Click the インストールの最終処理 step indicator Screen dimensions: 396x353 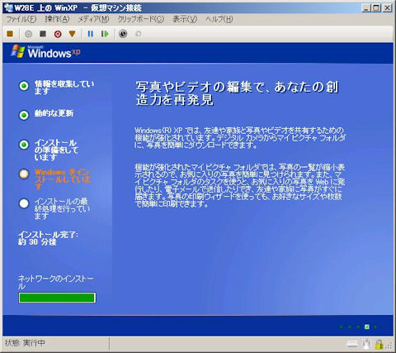click(x=24, y=203)
